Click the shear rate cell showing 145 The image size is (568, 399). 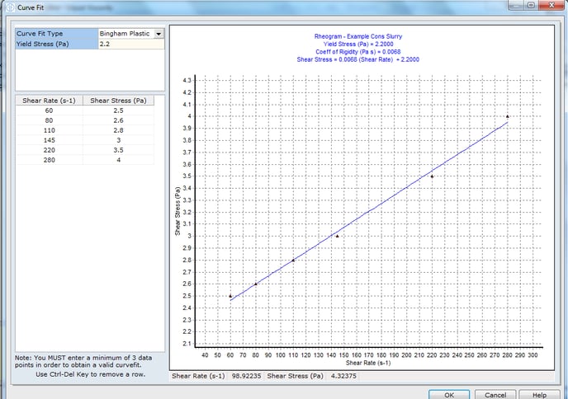click(x=49, y=141)
